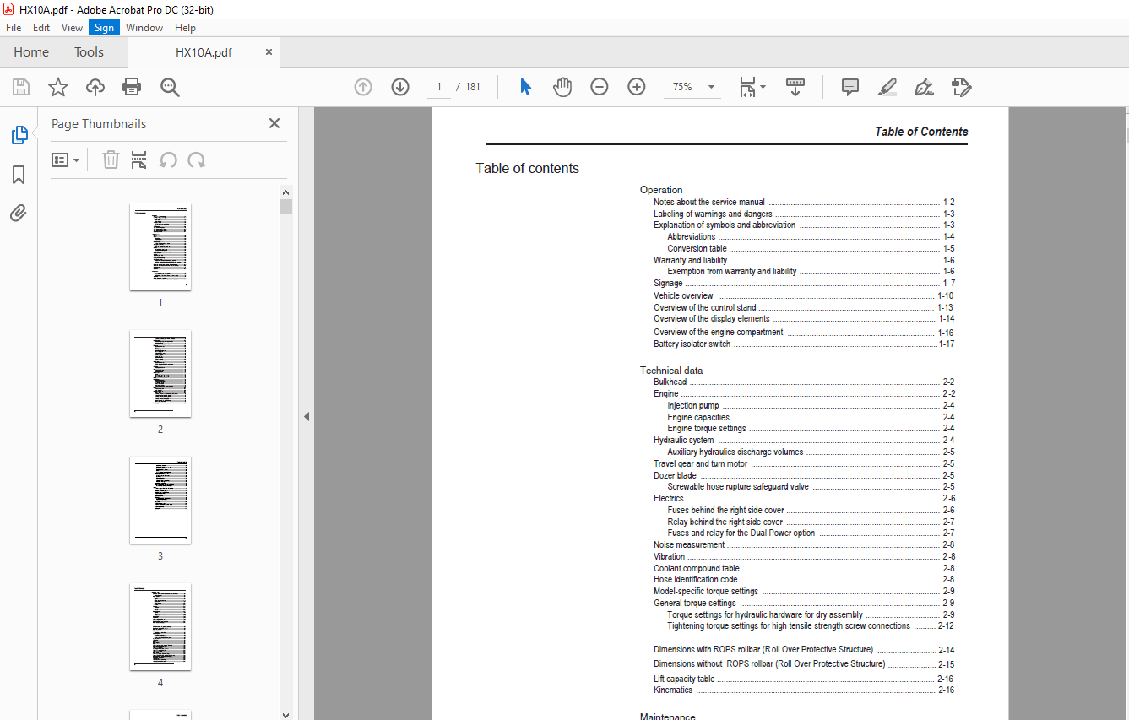
Task: Select the HX10A.pdf document tab
Action: pos(204,52)
